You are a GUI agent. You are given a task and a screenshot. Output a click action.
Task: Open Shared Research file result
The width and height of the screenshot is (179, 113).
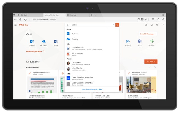[x=92, y=49]
